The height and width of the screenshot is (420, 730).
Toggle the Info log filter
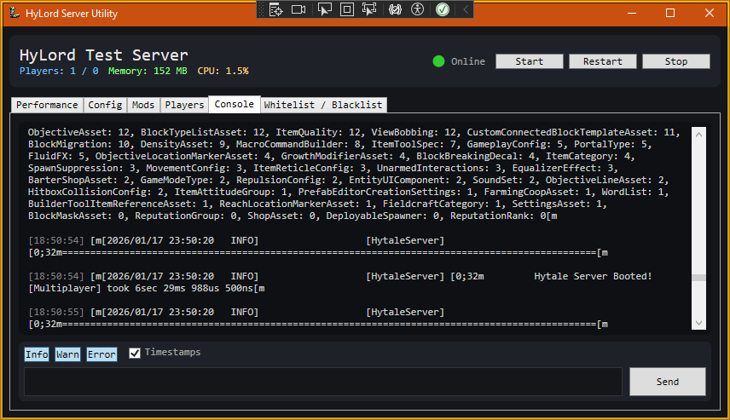pos(37,354)
